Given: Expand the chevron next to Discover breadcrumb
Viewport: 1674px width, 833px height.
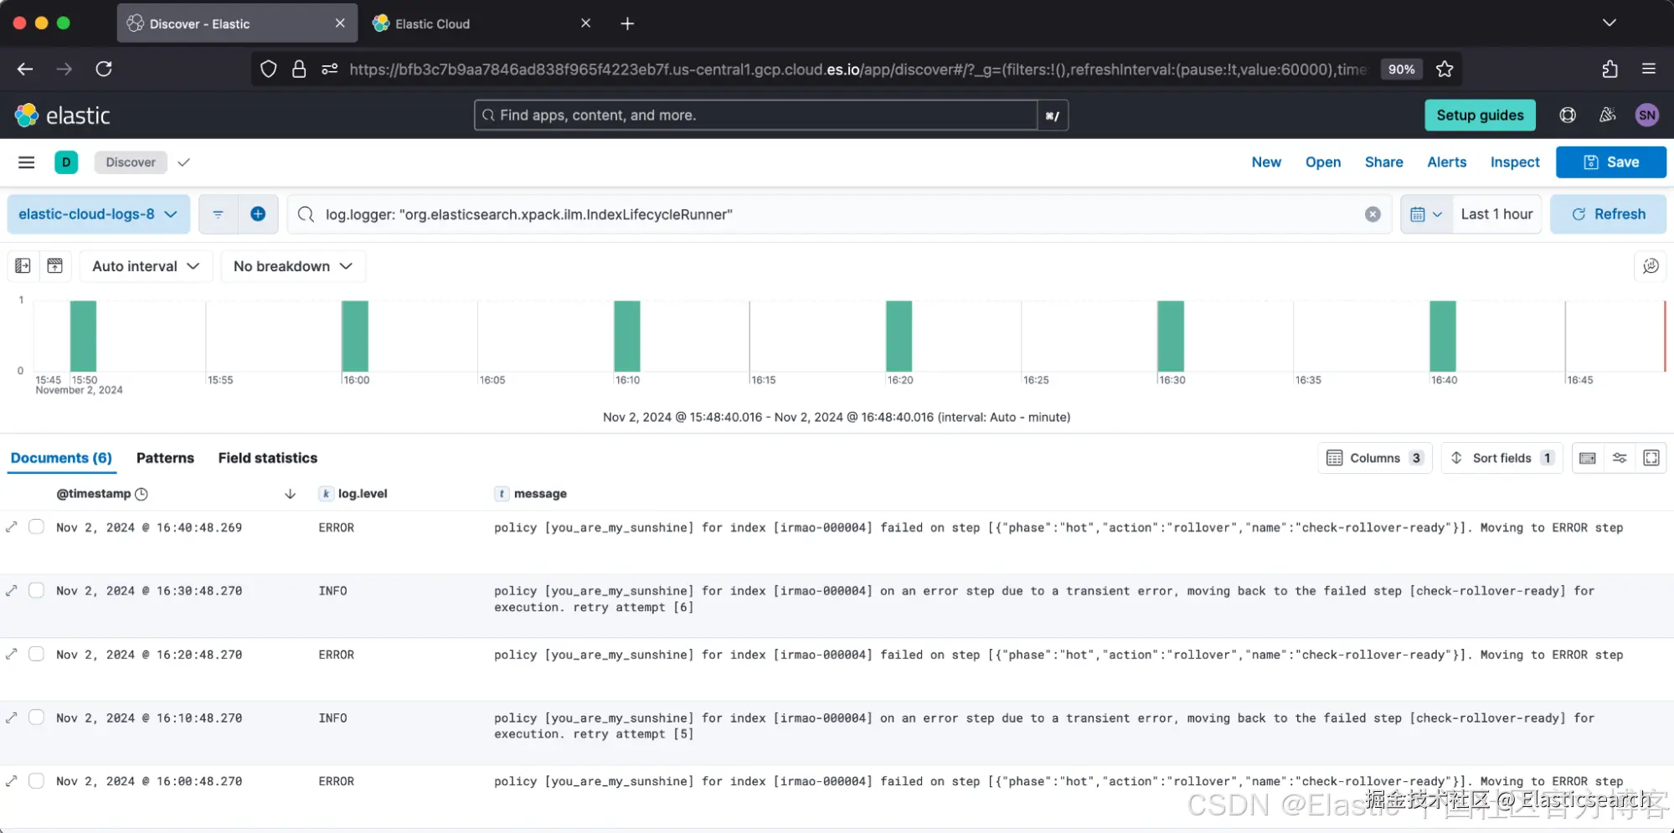Looking at the screenshot, I should (x=184, y=162).
